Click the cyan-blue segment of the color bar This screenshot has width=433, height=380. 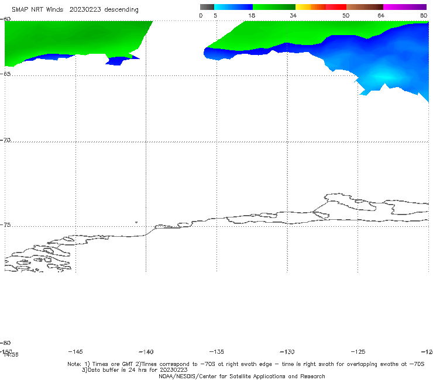click(233, 7)
